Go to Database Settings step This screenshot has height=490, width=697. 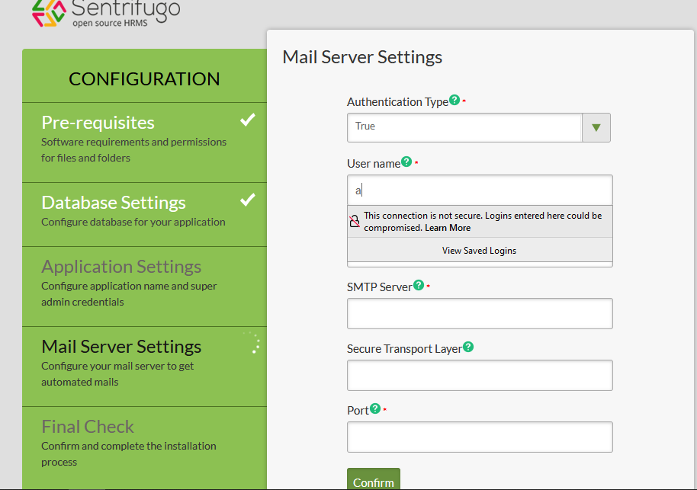114,203
